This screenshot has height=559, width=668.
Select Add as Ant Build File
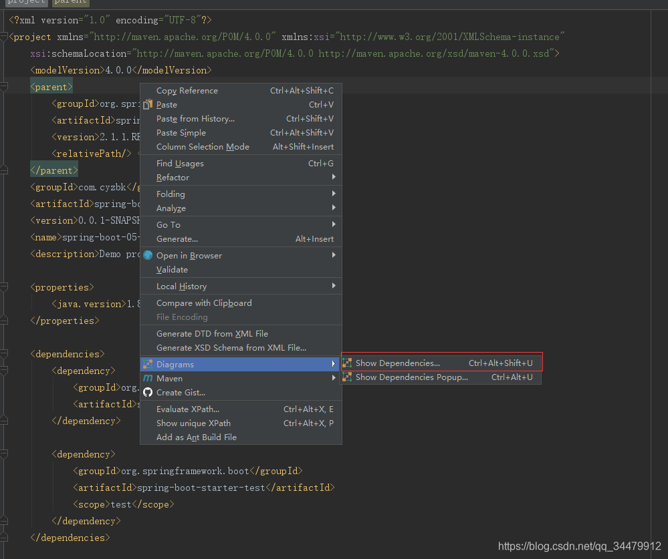tap(241, 437)
